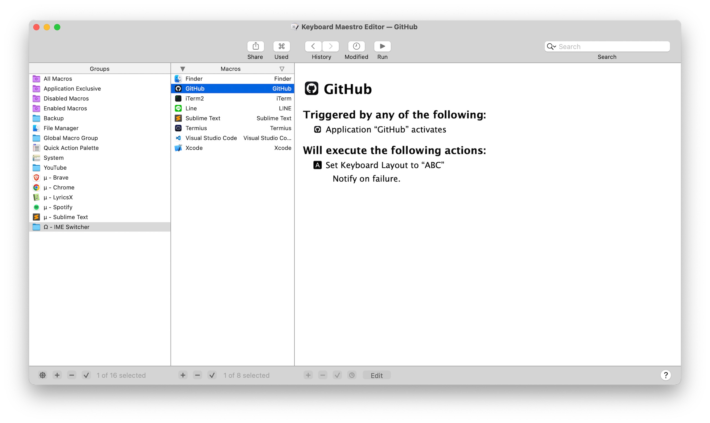Delete the selected macro
710x423 pixels.
pos(197,375)
